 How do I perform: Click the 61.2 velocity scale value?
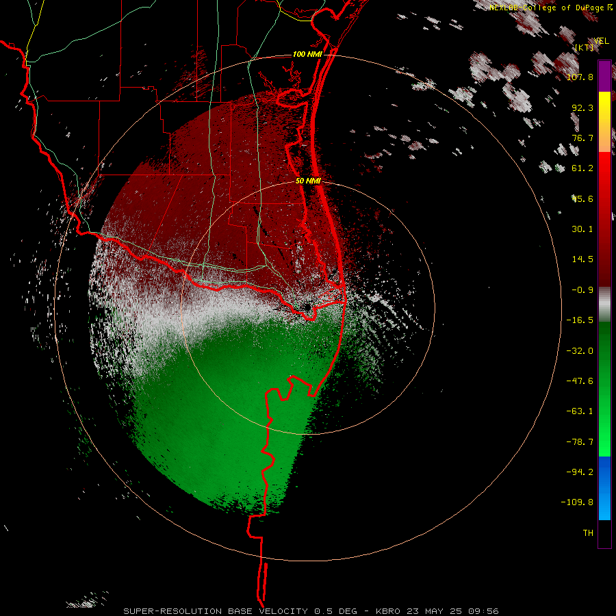coord(582,168)
